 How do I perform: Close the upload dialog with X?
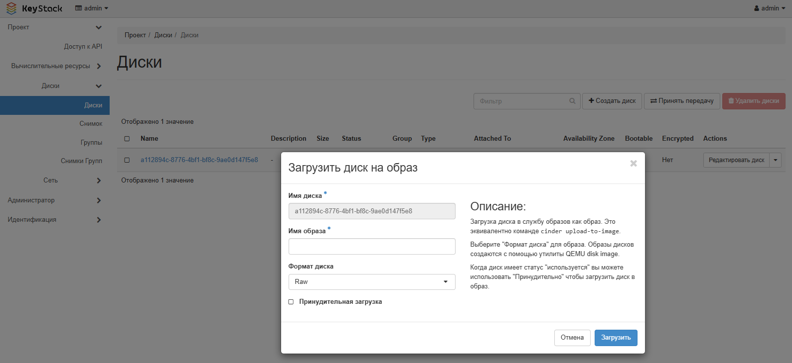click(x=633, y=164)
